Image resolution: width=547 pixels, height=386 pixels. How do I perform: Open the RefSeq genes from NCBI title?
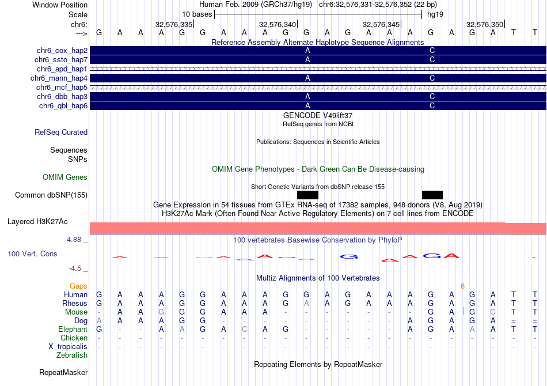pyautogui.click(x=318, y=124)
